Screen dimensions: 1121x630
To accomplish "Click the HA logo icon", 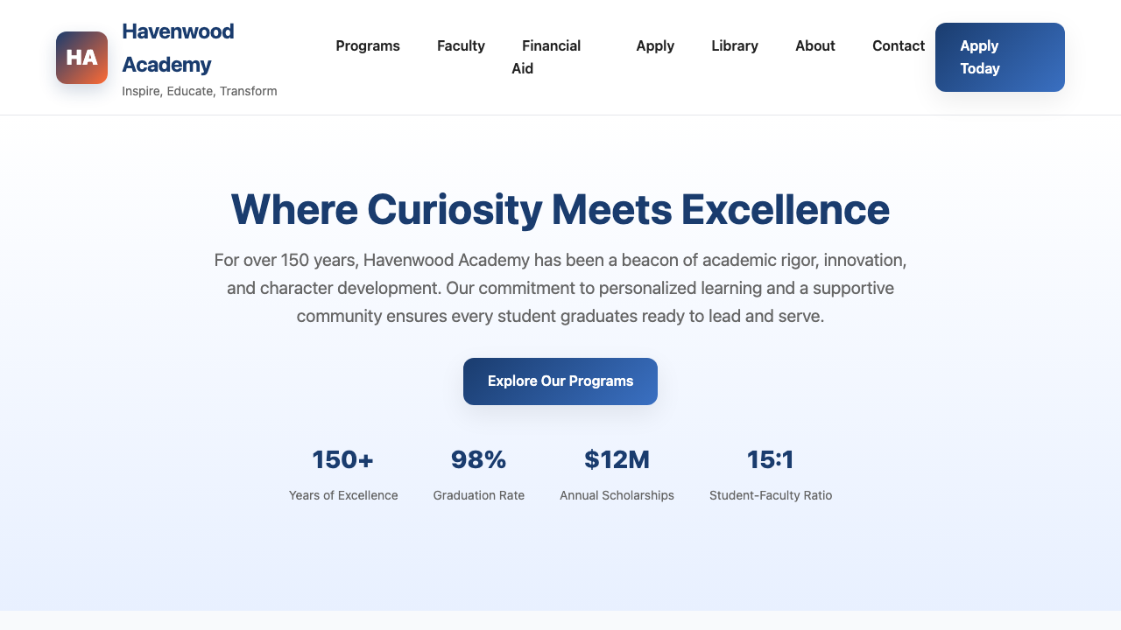I will tap(81, 57).
